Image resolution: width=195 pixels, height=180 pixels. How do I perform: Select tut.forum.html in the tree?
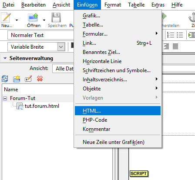click(42, 106)
